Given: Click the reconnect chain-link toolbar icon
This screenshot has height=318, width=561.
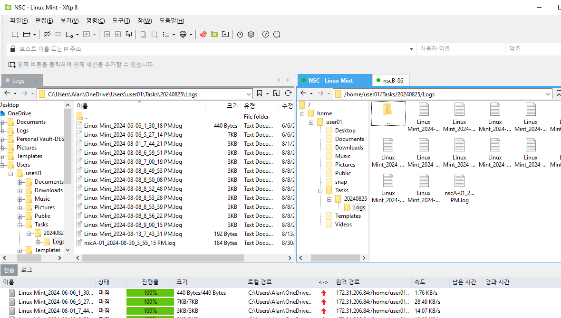Looking at the screenshot, I should [58, 34].
